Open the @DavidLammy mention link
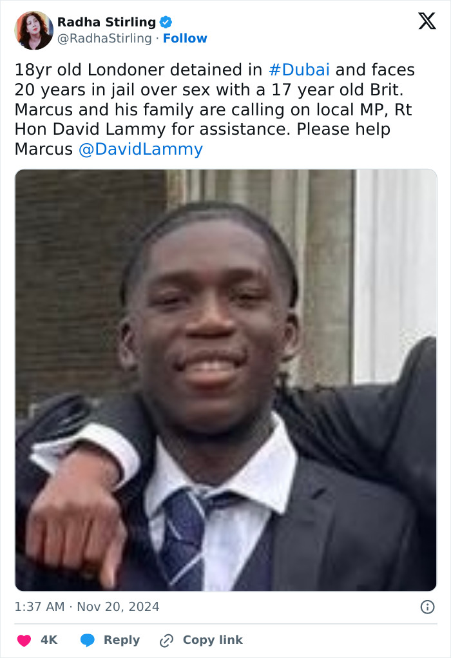Image resolution: width=451 pixels, height=658 pixels. click(140, 149)
